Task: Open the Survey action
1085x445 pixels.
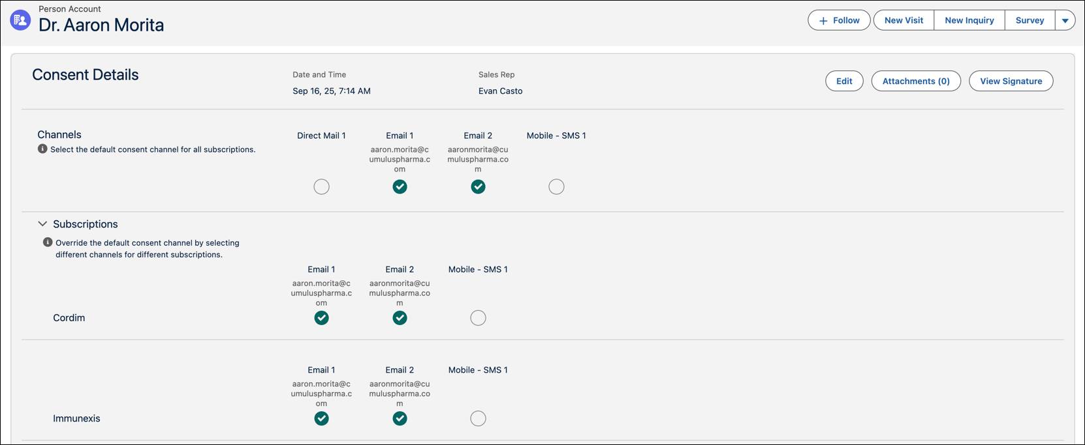Action: point(1030,20)
